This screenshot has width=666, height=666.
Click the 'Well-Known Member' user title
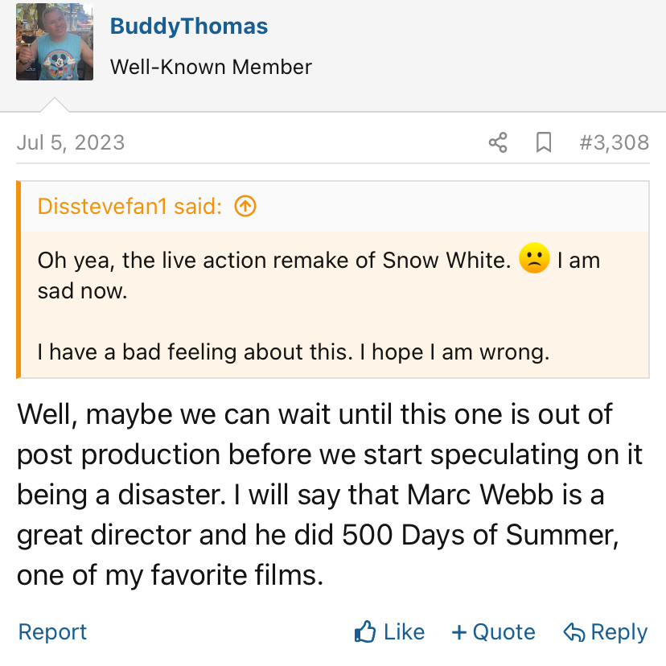211,67
